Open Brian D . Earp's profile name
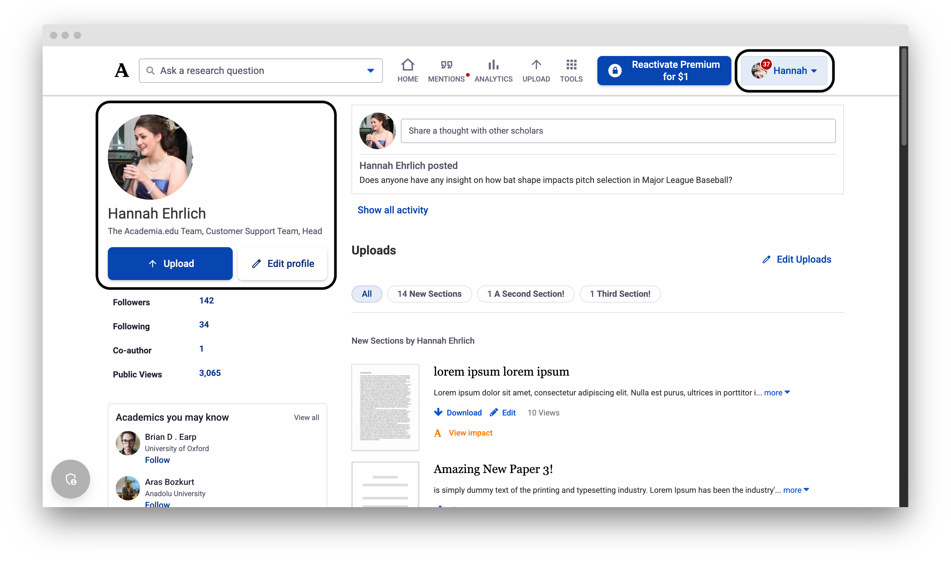 [x=171, y=437]
